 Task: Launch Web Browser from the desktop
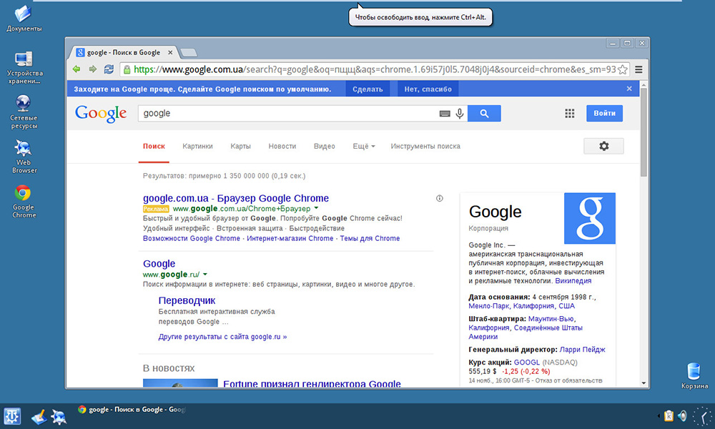pos(24,157)
